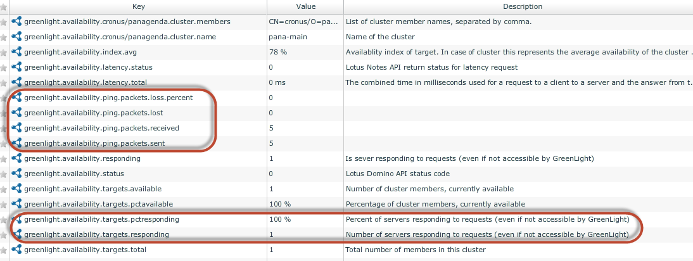Click the node icon beside availability.responding key
Viewport: 693px width, 261px height.
(x=17, y=158)
